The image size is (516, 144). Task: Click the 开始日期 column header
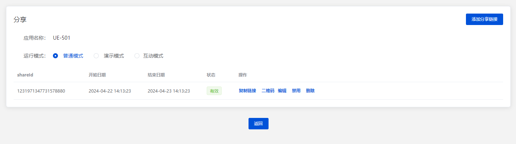pos(97,75)
